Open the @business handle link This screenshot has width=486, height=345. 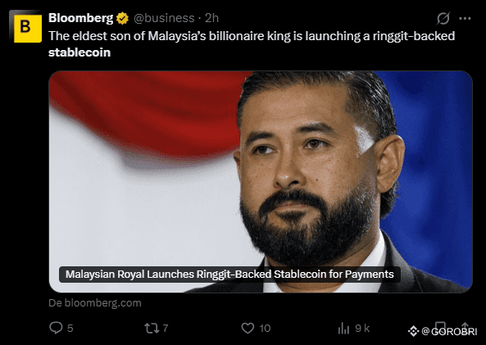tap(164, 18)
